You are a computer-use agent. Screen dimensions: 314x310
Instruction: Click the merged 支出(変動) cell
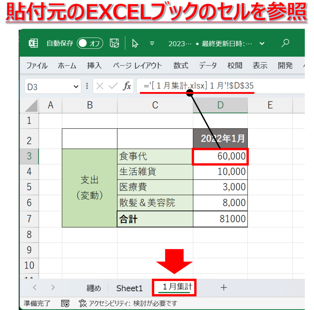[90, 188]
